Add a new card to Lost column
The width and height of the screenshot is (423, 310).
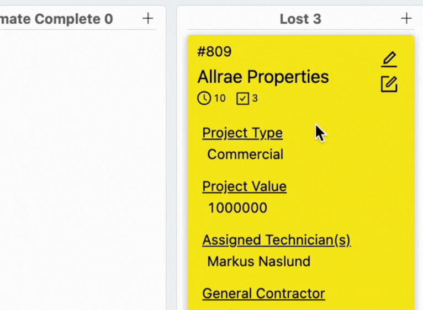(406, 19)
